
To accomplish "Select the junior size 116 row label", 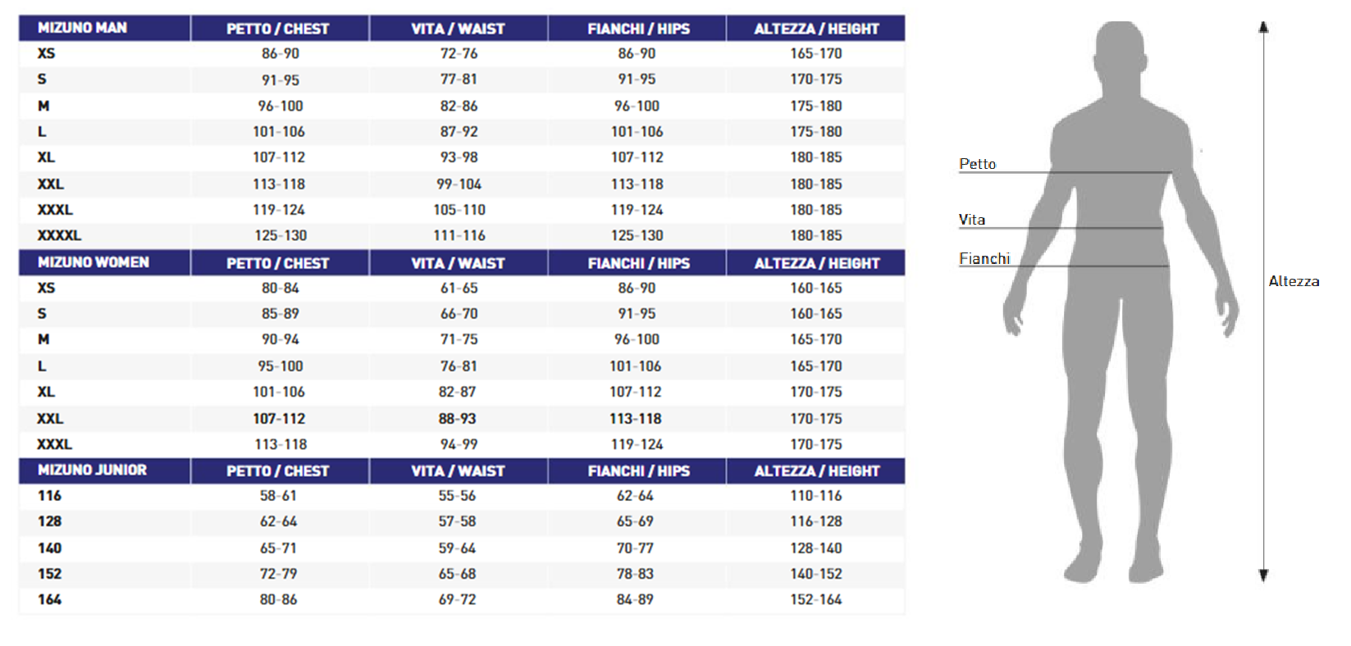I will [x=49, y=496].
